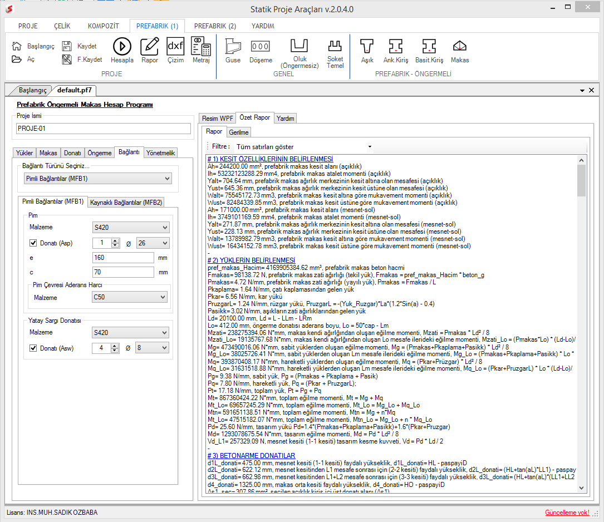Toggle Donatı (Asp) checkbox

tap(33, 243)
